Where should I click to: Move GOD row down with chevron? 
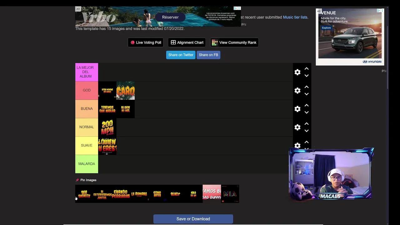pos(307,94)
